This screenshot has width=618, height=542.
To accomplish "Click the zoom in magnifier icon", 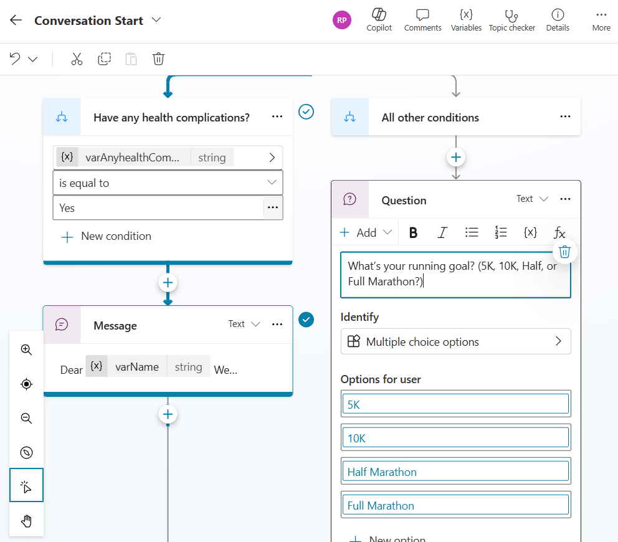I will pos(26,349).
